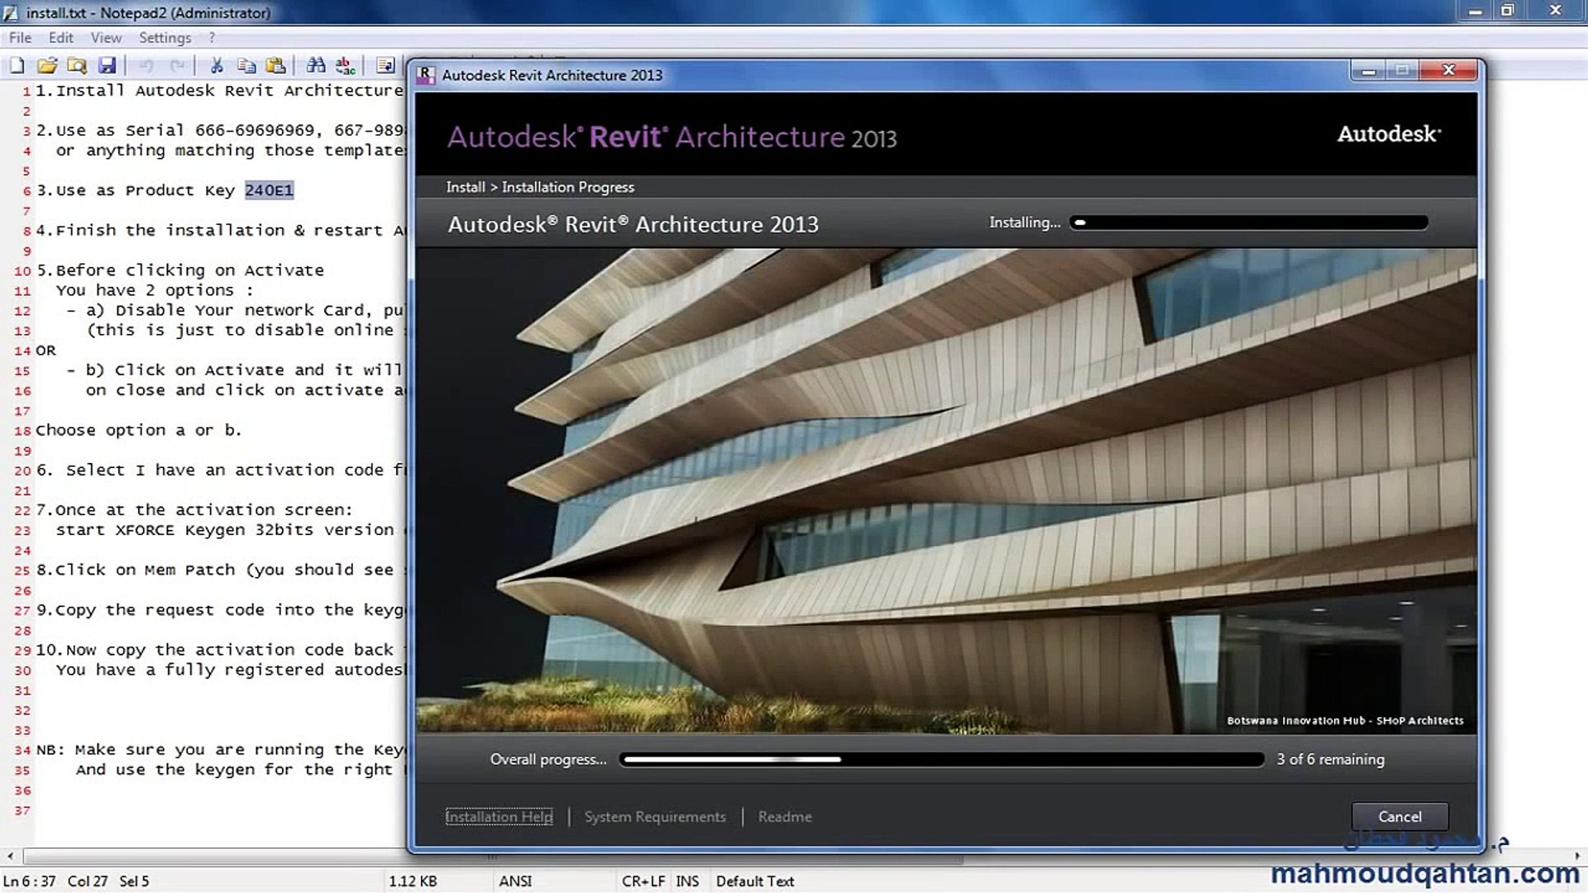
Task: Open the Settings menu
Action: pos(165,37)
